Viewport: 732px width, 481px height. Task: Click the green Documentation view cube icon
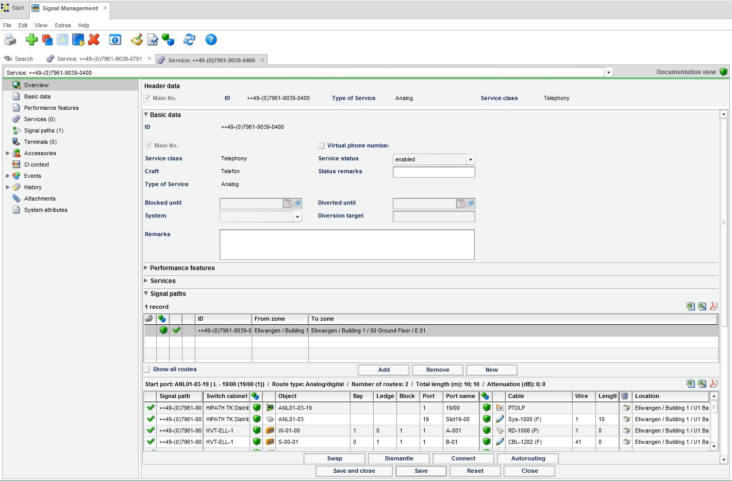point(723,72)
